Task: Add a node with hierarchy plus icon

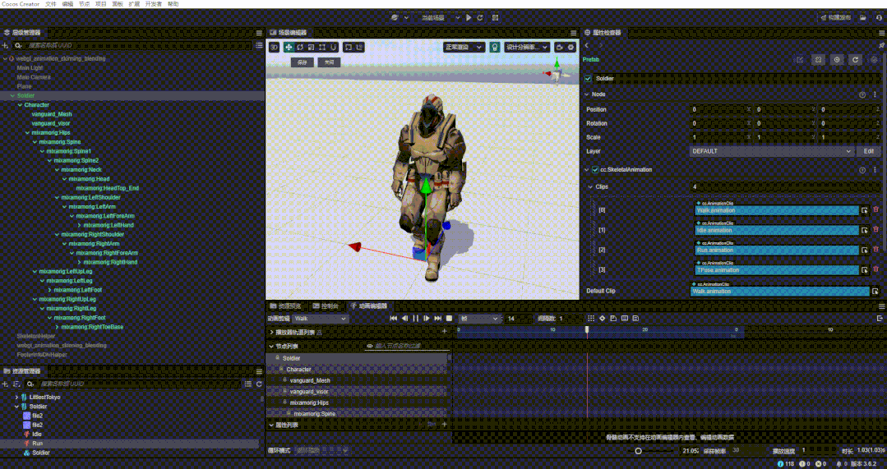Action: click(6, 45)
